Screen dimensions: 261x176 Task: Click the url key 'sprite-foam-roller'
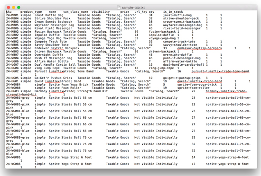[193, 88]
